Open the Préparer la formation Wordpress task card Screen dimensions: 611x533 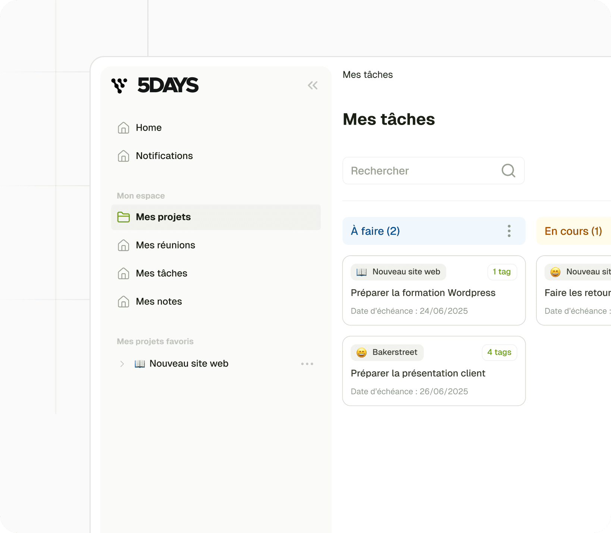(423, 293)
